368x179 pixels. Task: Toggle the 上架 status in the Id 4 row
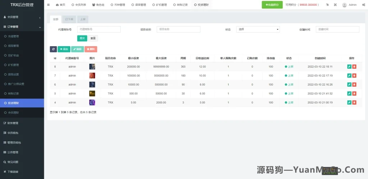[289, 102]
